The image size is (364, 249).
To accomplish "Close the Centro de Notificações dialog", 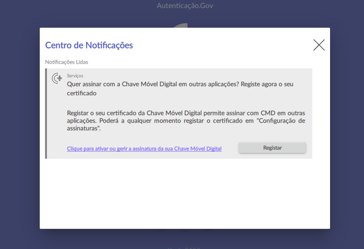I will coord(319,45).
